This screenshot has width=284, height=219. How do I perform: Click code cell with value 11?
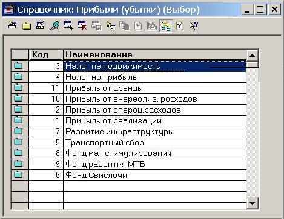46,88
